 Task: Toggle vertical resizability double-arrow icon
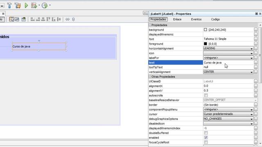tap(73, 19)
